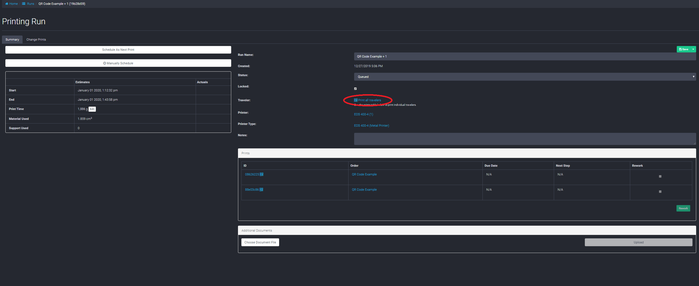This screenshot has height=286, width=699.
Task: Open the Status dropdown showing Queued
Action: pyautogui.click(x=524, y=77)
